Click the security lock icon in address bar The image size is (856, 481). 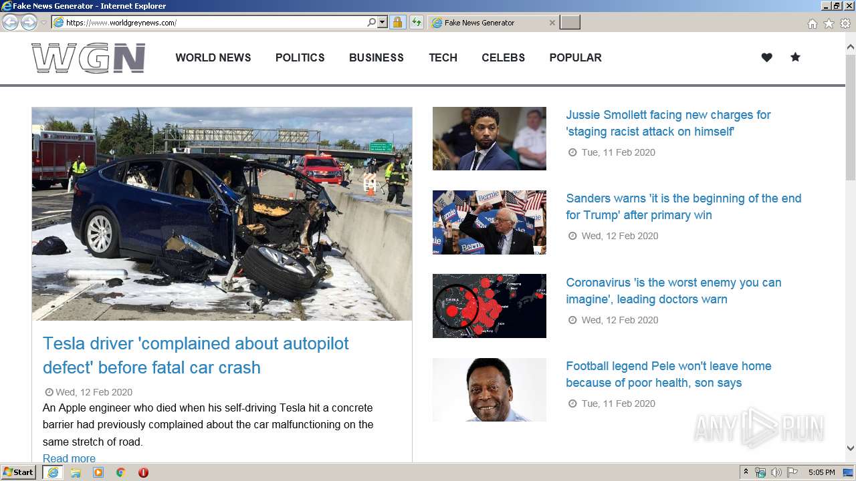[x=397, y=23]
